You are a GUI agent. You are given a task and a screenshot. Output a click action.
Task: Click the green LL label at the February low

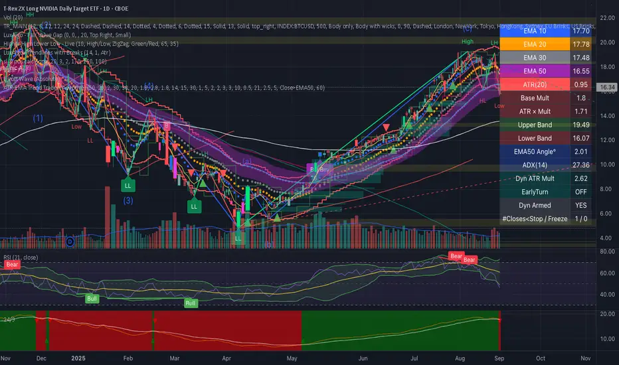tap(128, 185)
